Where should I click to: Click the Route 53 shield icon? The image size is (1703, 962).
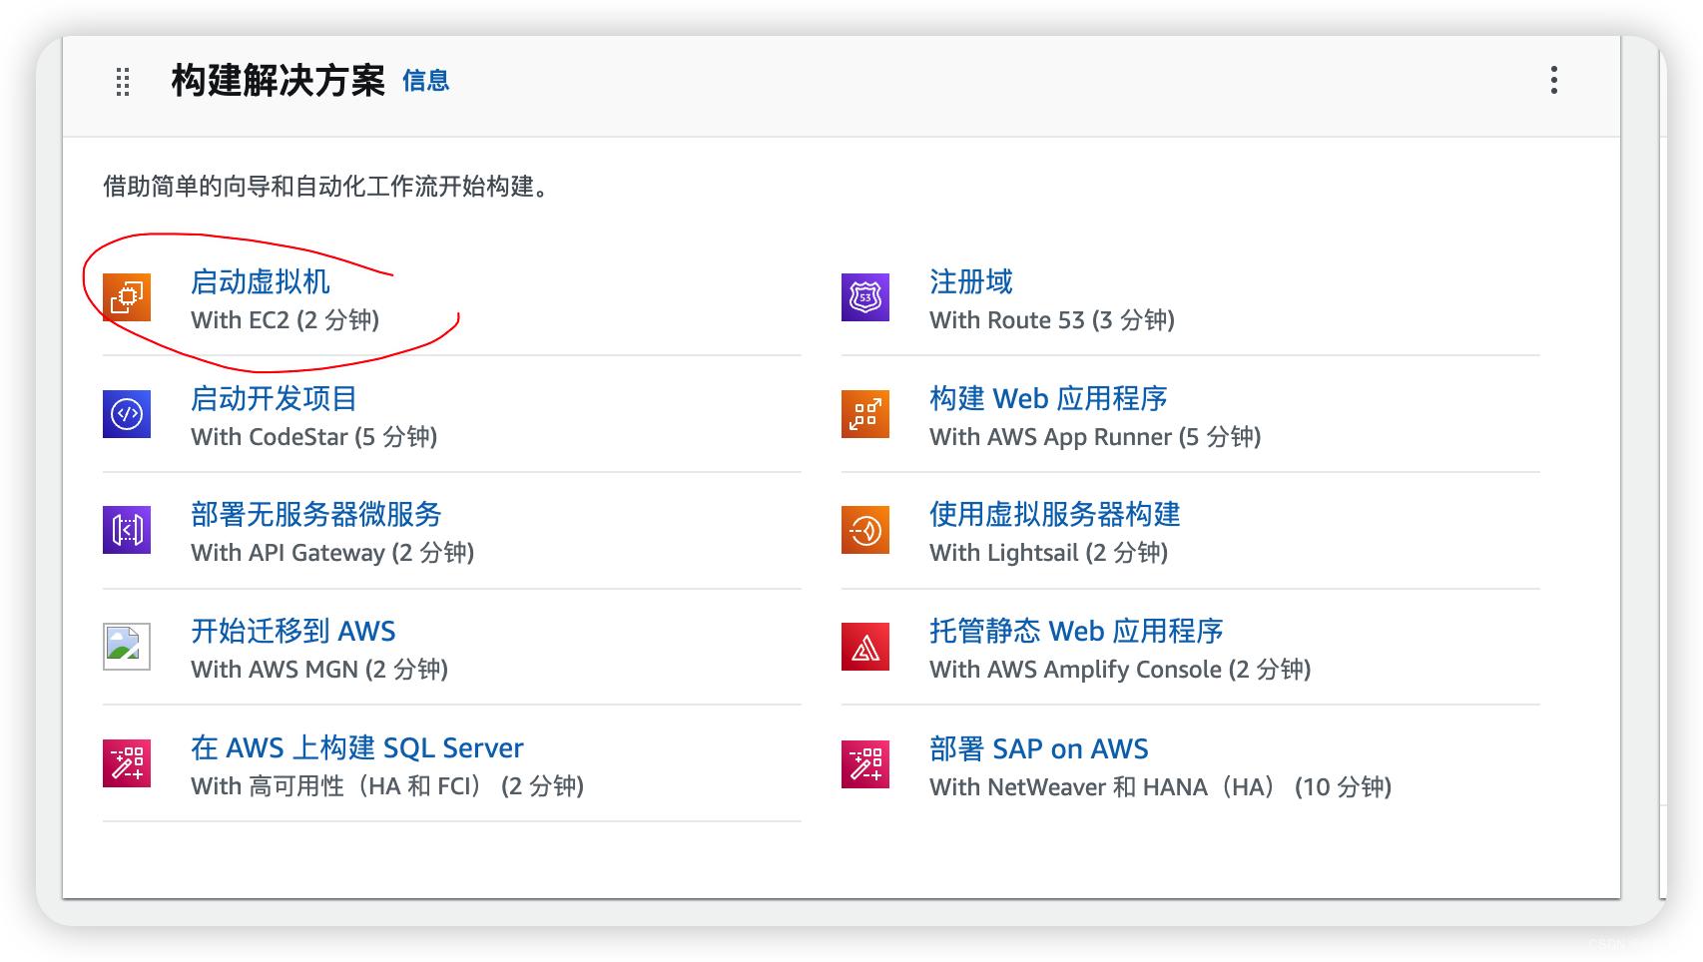pyautogui.click(x=865, y=297)
